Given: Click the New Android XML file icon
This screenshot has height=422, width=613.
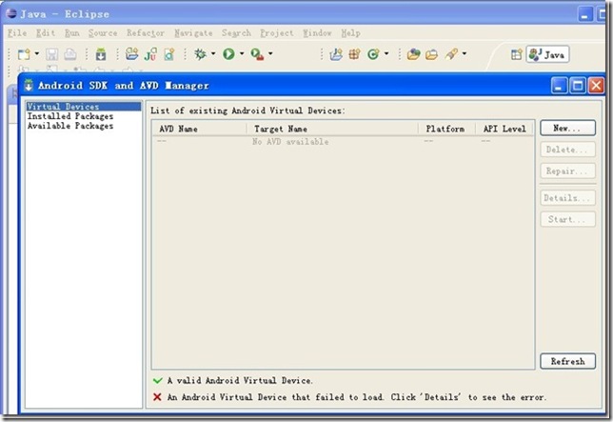Looking at the screenshot, I should 169,54.
